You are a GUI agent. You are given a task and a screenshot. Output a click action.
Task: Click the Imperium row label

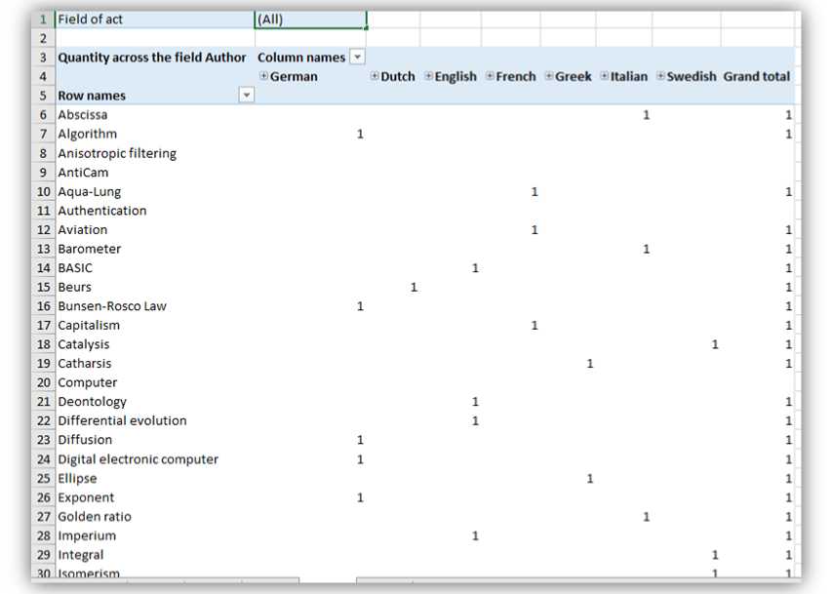[x=87, y=535]
